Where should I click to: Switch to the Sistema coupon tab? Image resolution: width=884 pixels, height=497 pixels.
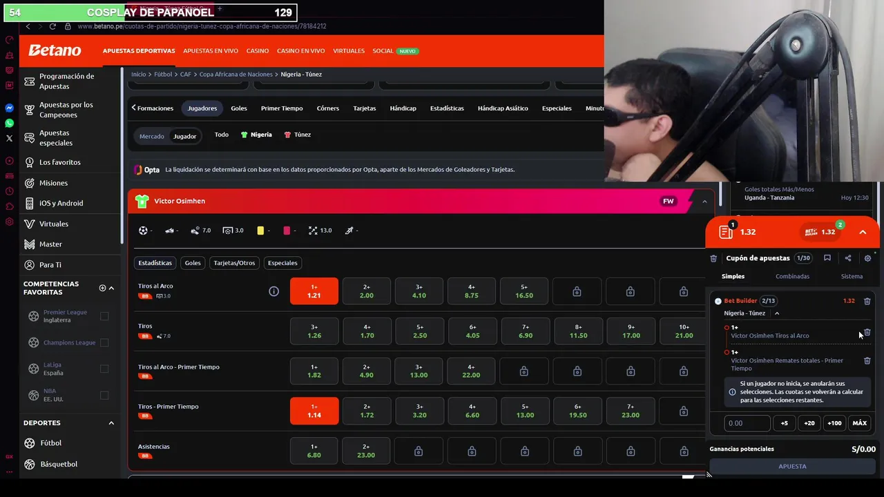(x=852, y=276)
